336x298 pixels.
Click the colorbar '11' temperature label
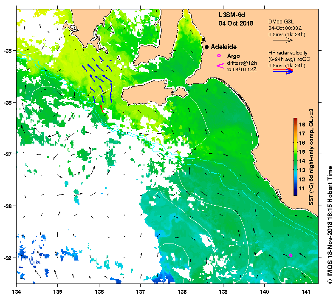(302, 189)
